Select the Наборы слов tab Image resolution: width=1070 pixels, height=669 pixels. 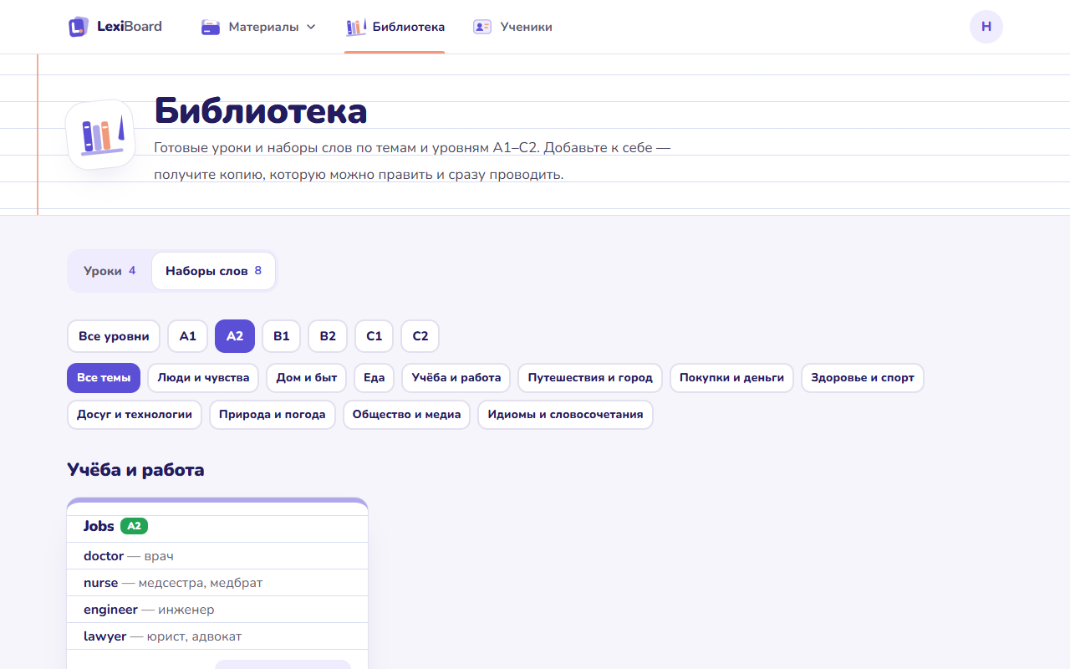coord(213,271)
